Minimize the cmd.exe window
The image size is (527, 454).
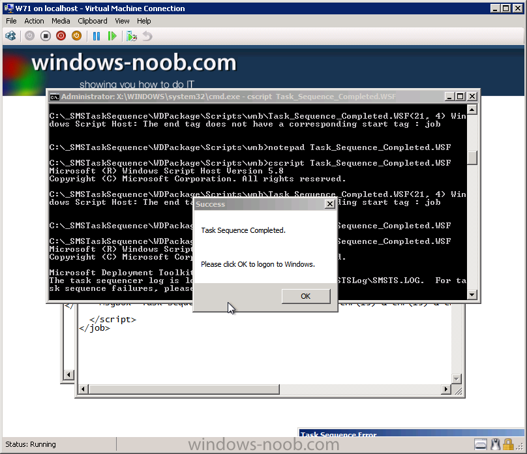pyautogui.click(x=449, y=97)
